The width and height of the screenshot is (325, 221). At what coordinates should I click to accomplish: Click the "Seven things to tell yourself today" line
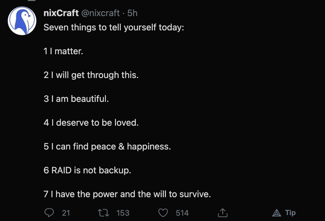tap(114, 27)
